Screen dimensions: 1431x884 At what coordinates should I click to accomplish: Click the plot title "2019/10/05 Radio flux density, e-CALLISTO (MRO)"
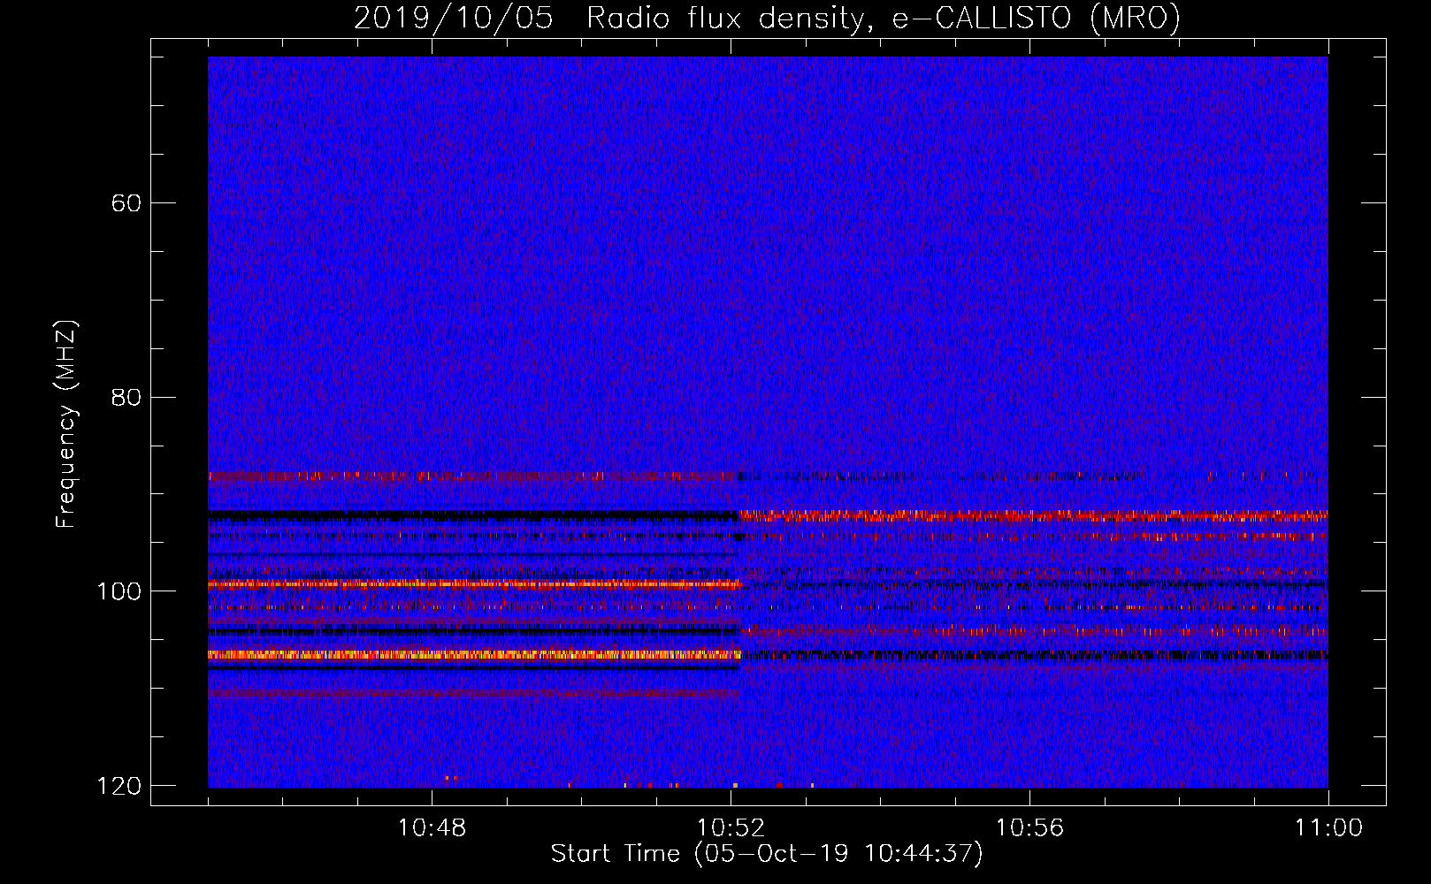coord(767,18)
